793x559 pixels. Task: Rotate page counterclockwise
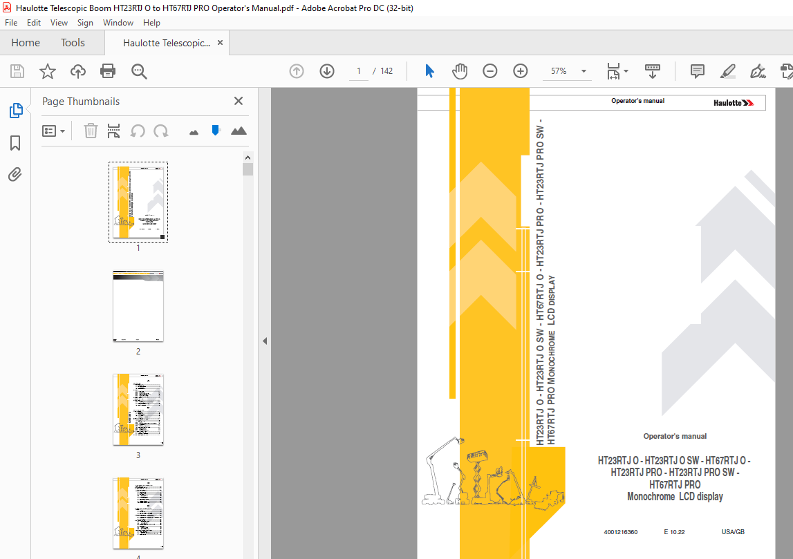138,131
